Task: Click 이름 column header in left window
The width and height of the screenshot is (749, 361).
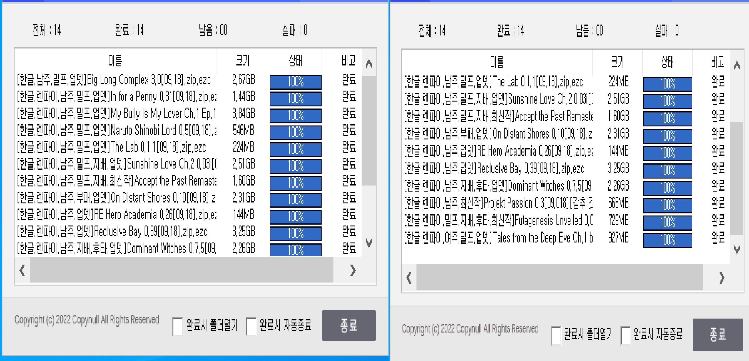Action: coord(115,61)
